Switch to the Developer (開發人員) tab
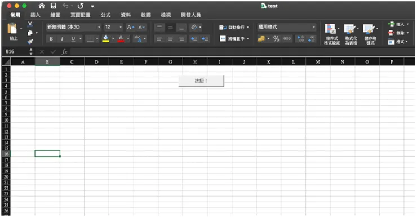417x218 pixels. click(x=191, y=15)
